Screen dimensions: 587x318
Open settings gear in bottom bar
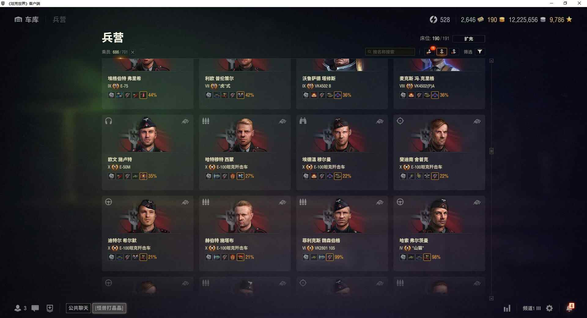[x=549, y=308]
